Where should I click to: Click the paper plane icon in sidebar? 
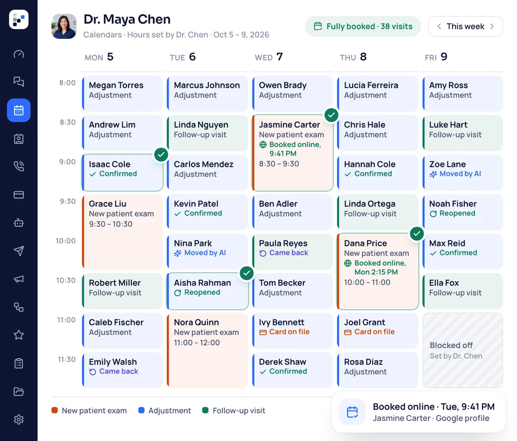click(x=19, y=251)
